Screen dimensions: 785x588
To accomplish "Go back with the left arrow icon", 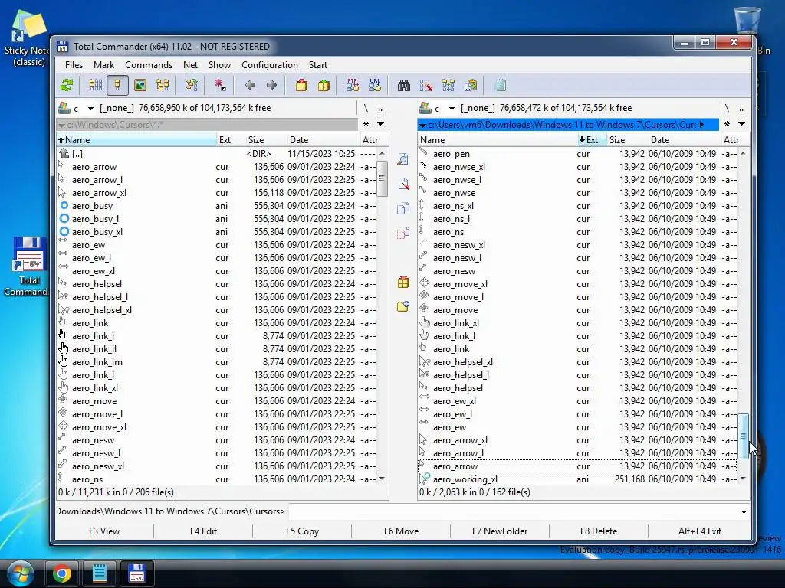I will 251,85.
